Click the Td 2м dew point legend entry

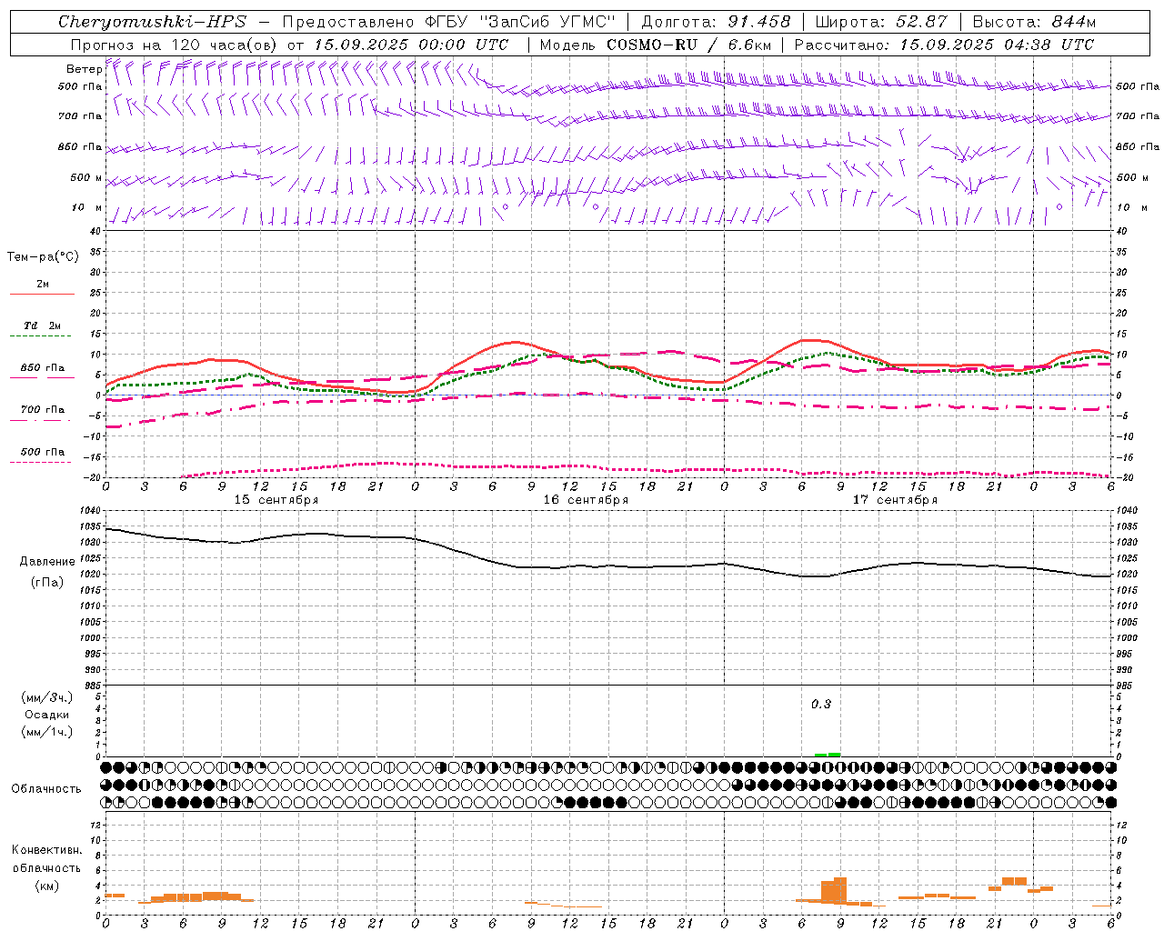coord(43,329)
